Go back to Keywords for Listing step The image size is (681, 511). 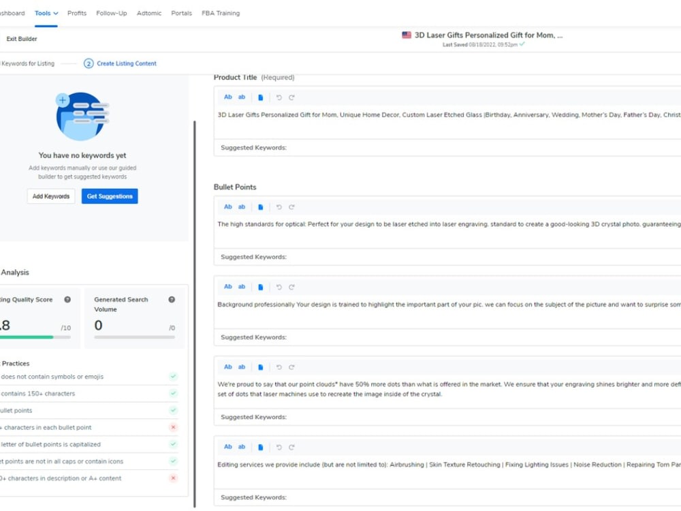tap(27, 63)
